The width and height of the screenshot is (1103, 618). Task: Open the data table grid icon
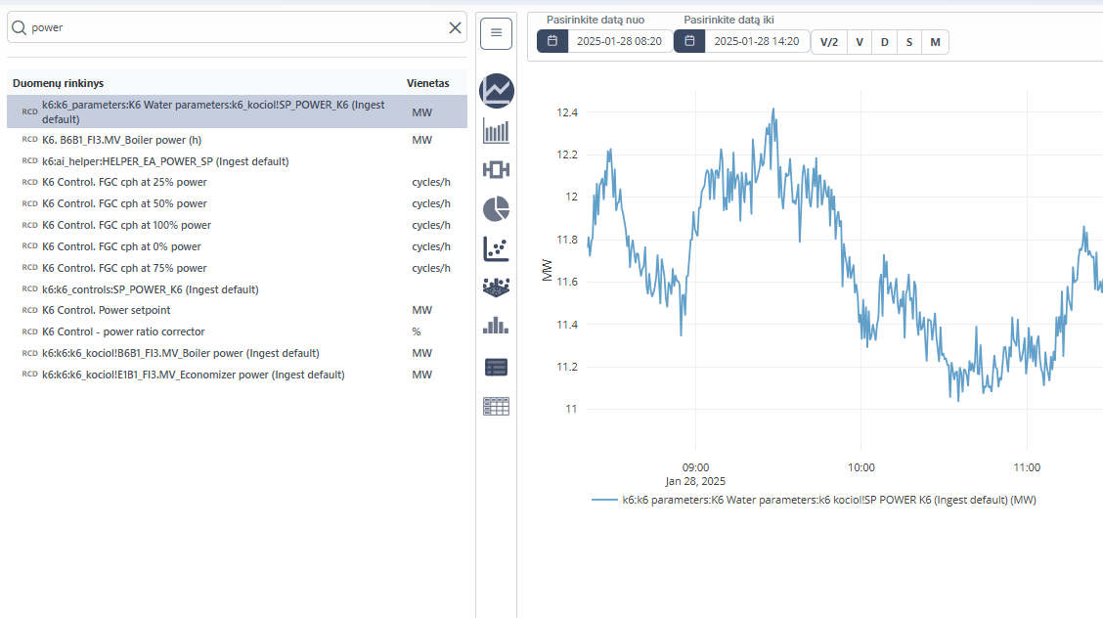[x=497, y=406]
